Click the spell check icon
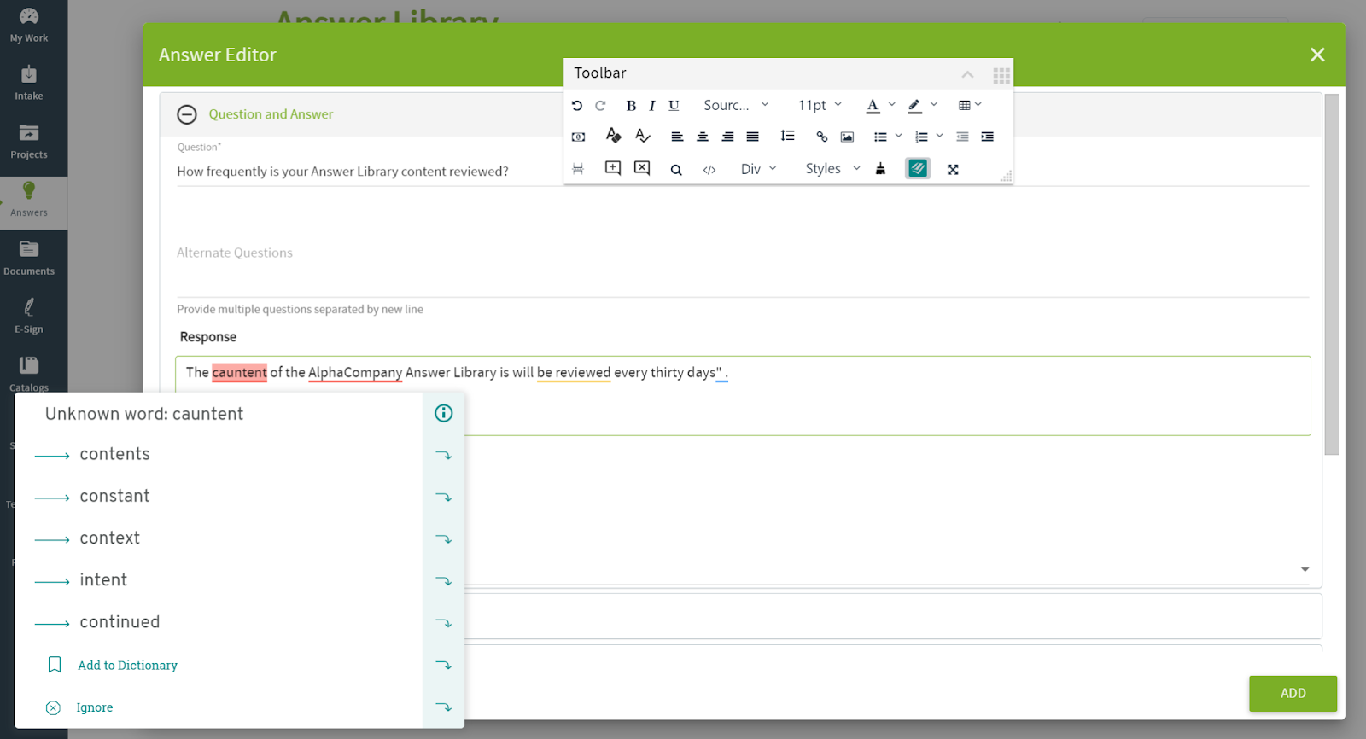1366x739 pixels. [x=643, y=136]
